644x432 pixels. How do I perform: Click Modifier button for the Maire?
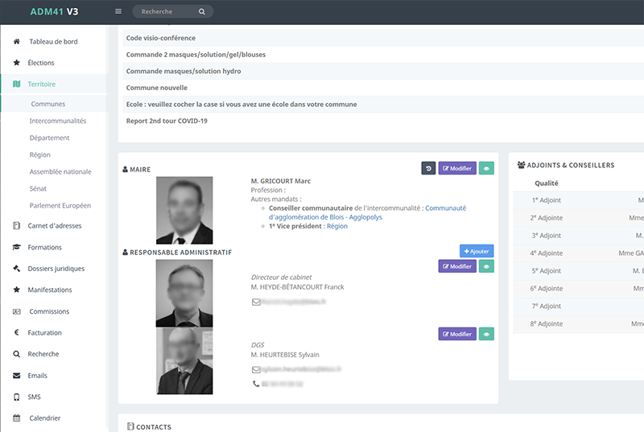coord(457,168)
